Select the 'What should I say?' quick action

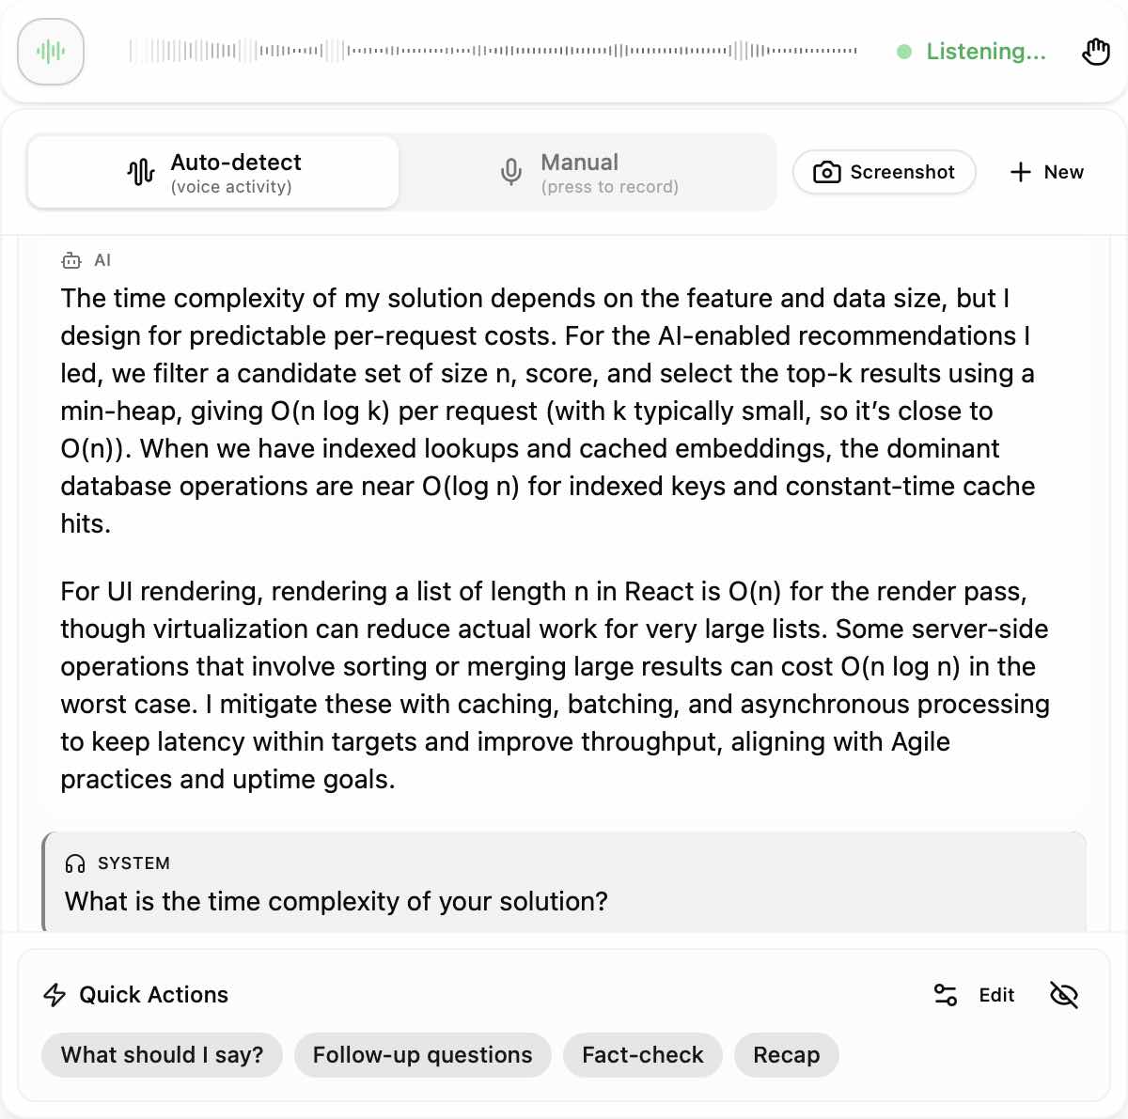[x=161, y=1055]
